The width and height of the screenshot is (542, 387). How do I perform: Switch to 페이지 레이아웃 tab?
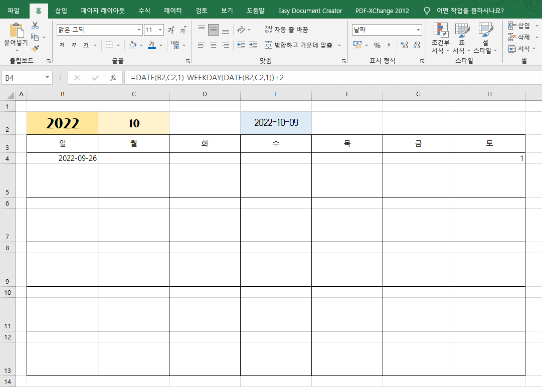pos(103,11)
